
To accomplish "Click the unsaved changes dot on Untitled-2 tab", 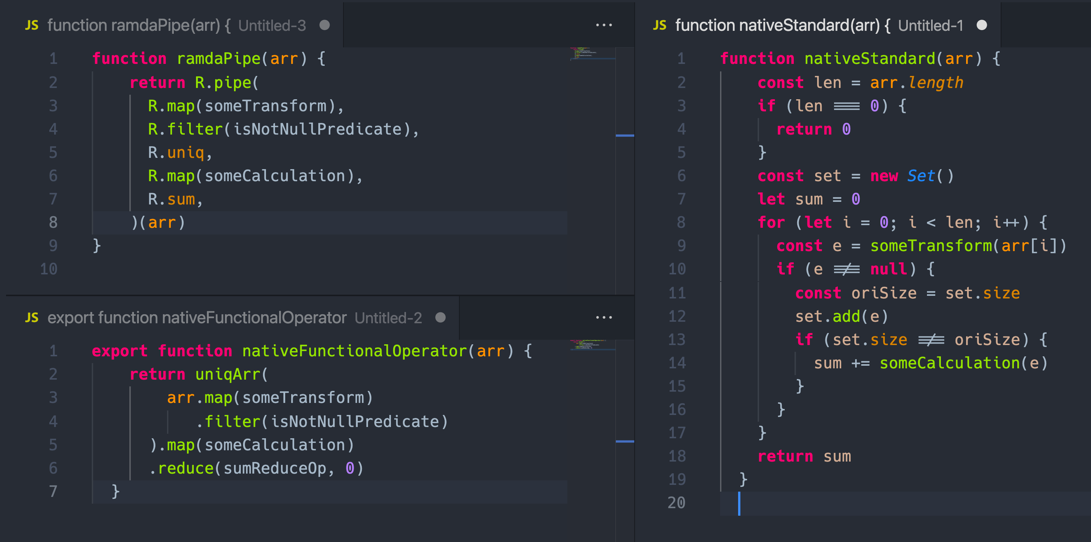I will [x=441, y=316].
